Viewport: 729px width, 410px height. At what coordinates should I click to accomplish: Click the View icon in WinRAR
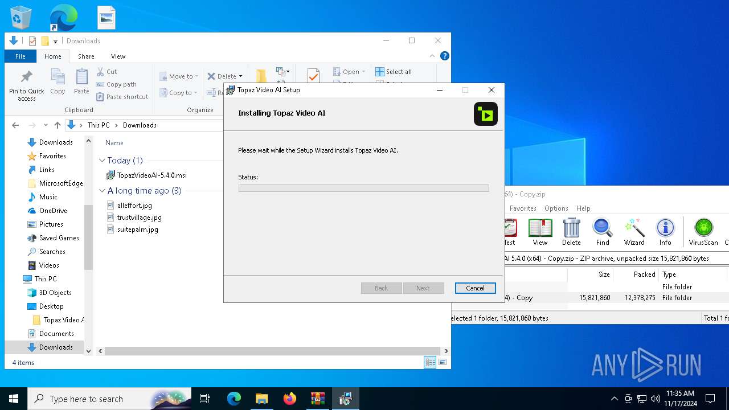click(540, 232)
